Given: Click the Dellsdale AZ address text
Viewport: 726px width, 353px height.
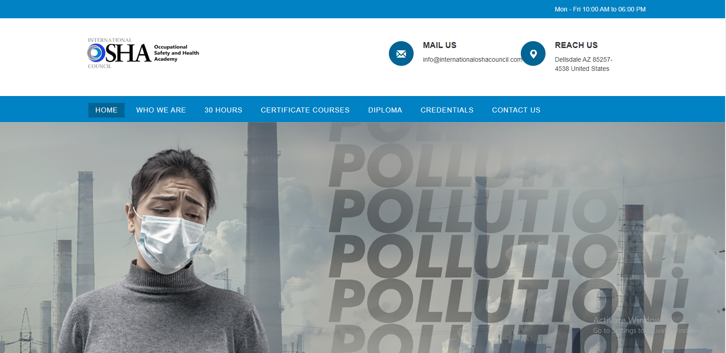Looking at the screenshot, I should click(x=584, y=64).
